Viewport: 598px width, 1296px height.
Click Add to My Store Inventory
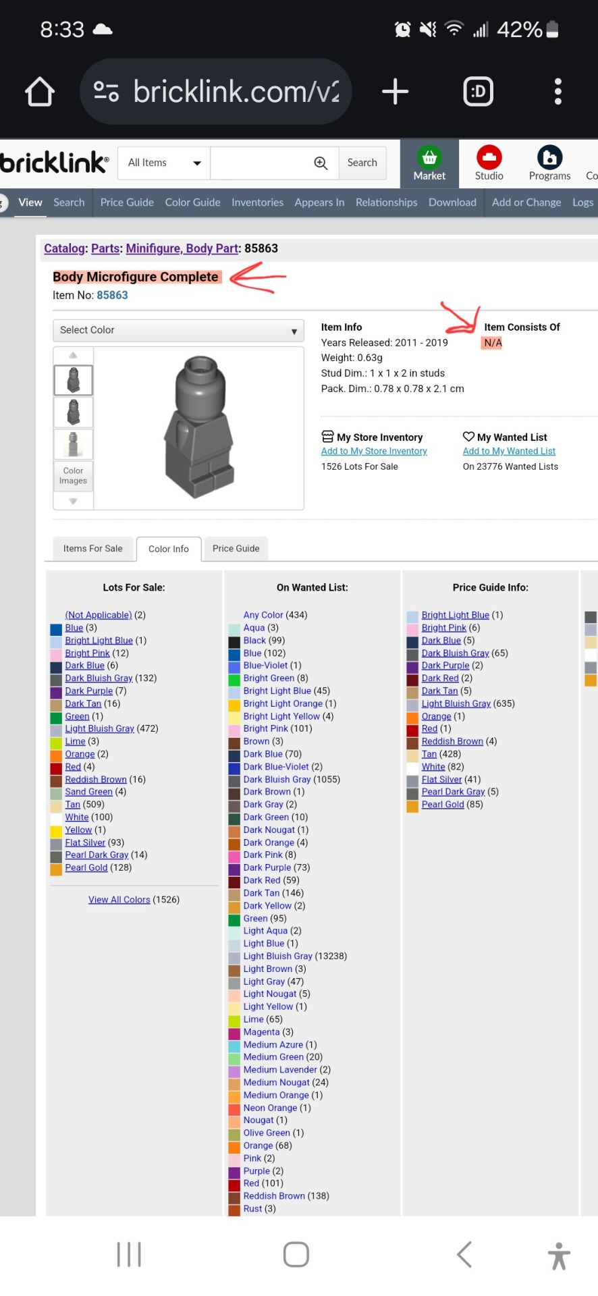pos(374,451)
